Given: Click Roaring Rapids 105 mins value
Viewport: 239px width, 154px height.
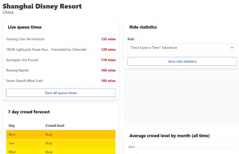Looking at the screenshot, I should (x=108, y=70).
